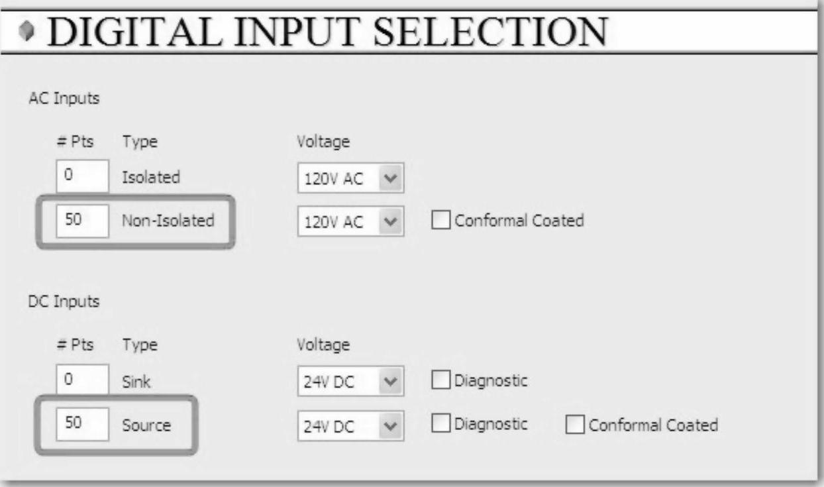Click the Source type label

[146, 425]
